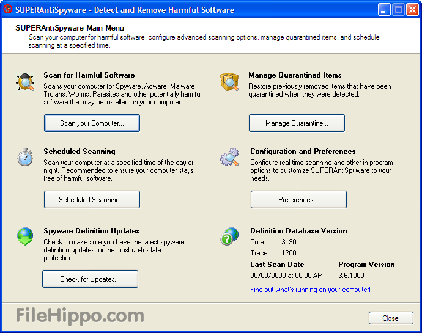Follow the Find out what's running link
This screenshot has width=422, height=333.
click(x=310, y=290)
